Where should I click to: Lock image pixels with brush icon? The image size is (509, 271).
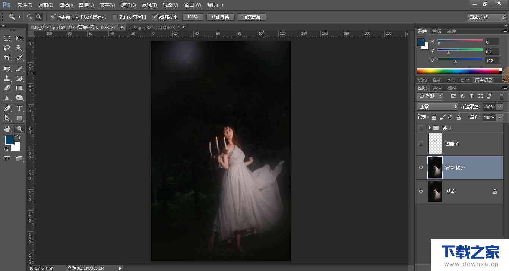442,117
